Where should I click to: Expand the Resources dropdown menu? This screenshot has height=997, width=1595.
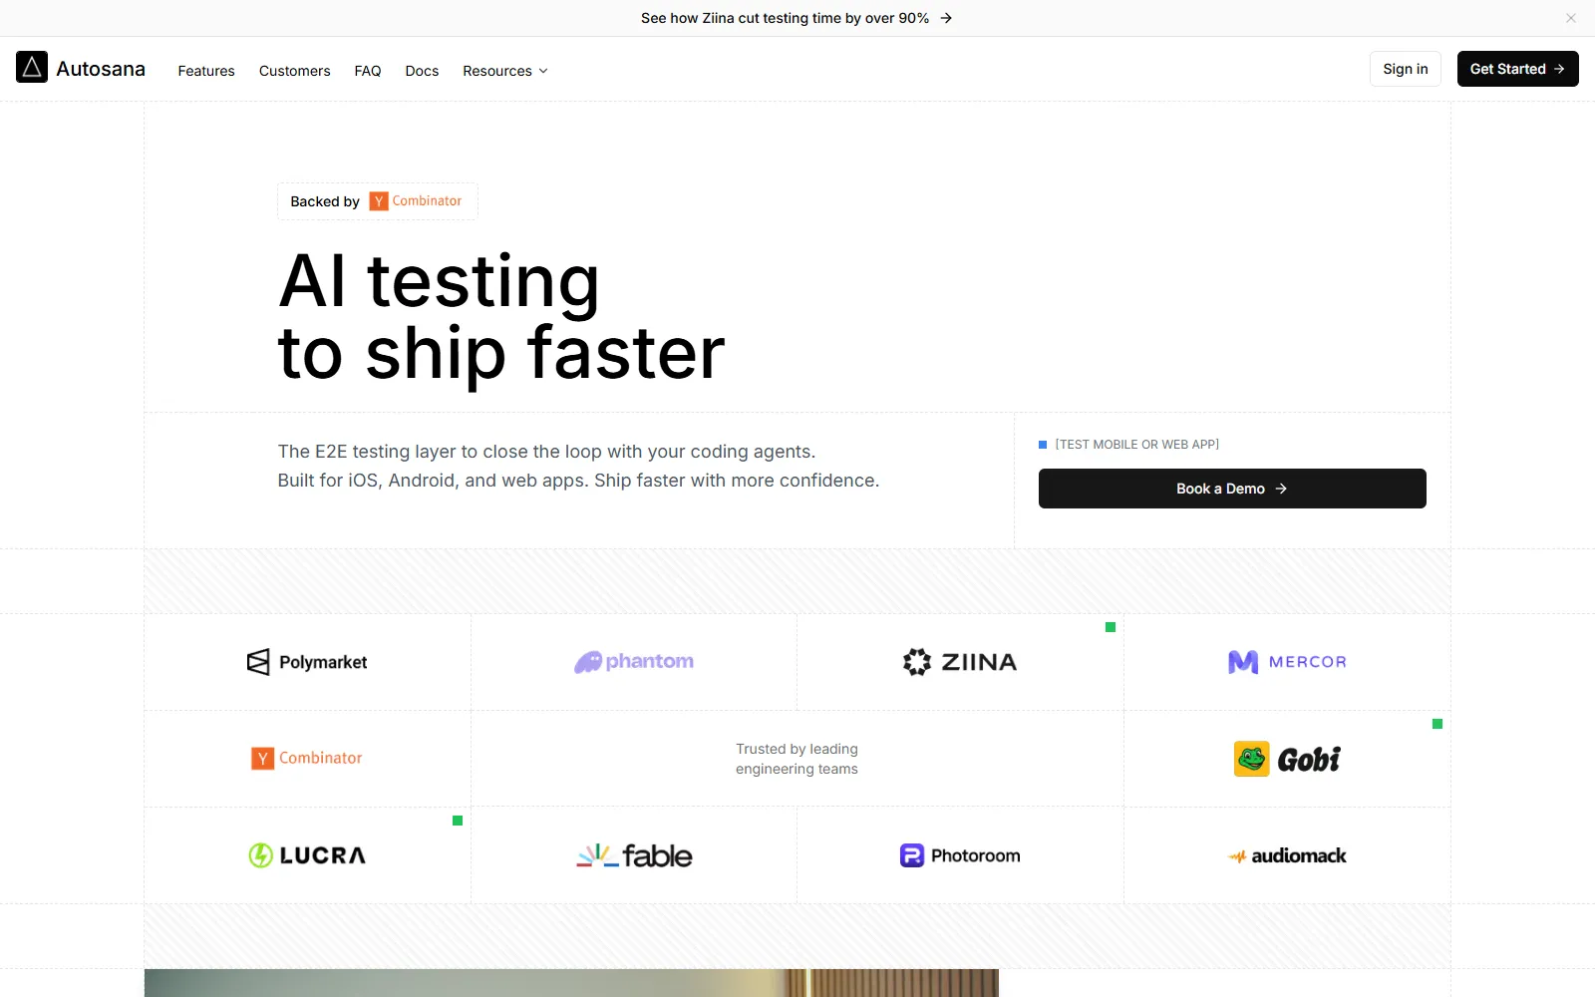[x=505, y=71]
